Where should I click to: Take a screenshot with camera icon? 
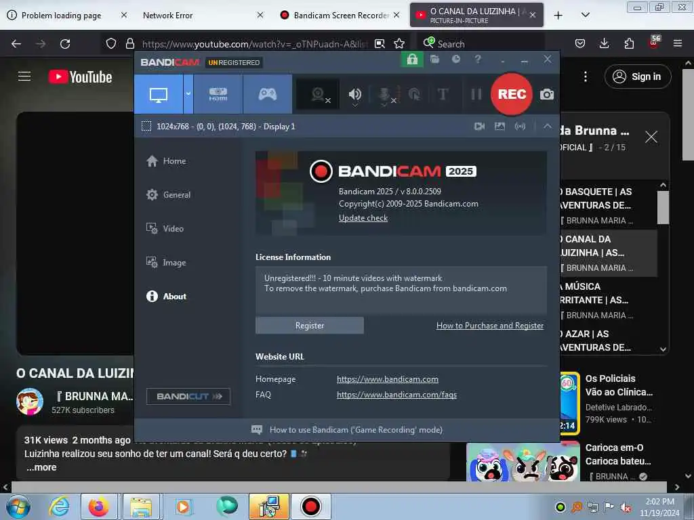(x=547, y=94)
